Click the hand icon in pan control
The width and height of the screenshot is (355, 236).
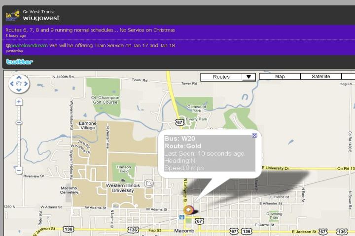point(19,84)
